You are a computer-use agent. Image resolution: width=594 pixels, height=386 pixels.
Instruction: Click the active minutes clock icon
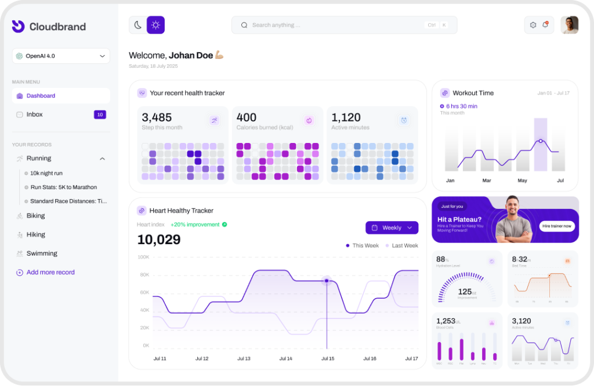(404, 120)
